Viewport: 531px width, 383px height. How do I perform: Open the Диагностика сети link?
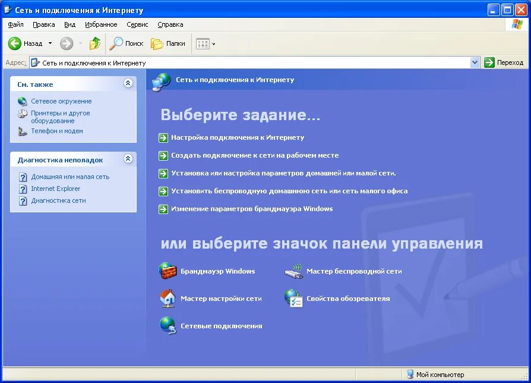point(58,200)
